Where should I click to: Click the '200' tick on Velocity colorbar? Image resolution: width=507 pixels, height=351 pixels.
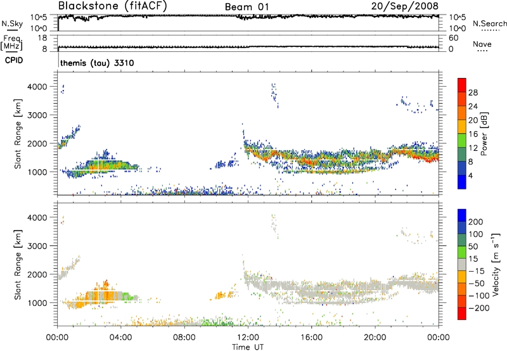[x=476, y=222]
